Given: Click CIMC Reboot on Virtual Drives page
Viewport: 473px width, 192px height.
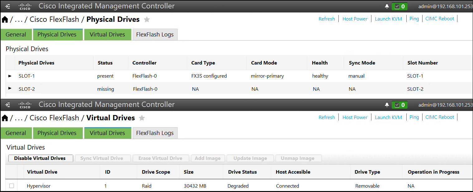Looking at the screenshot, I should (440, 117).
